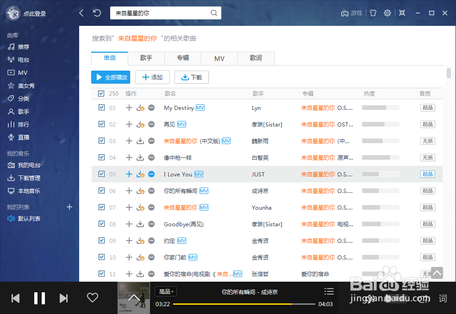The height and width of the screenshot is (314, 456).
Task: Click download icon for Goodbye(再见)
Action: pos(140,224)
